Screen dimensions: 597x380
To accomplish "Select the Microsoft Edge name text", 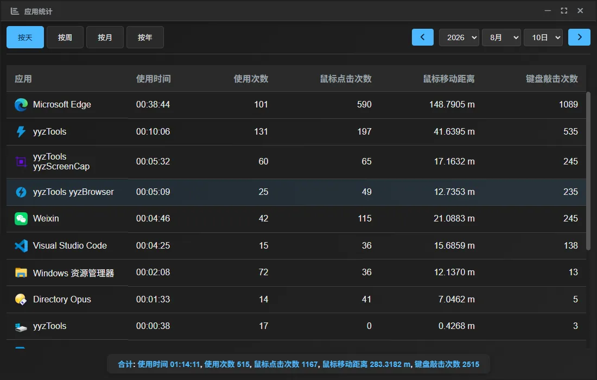I will 62,105.
